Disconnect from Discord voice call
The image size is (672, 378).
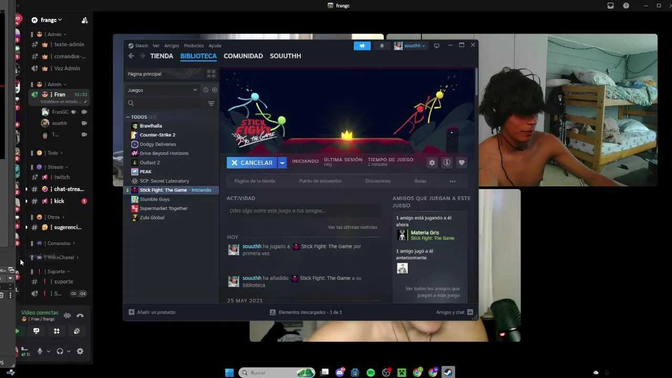click(80, 316)
